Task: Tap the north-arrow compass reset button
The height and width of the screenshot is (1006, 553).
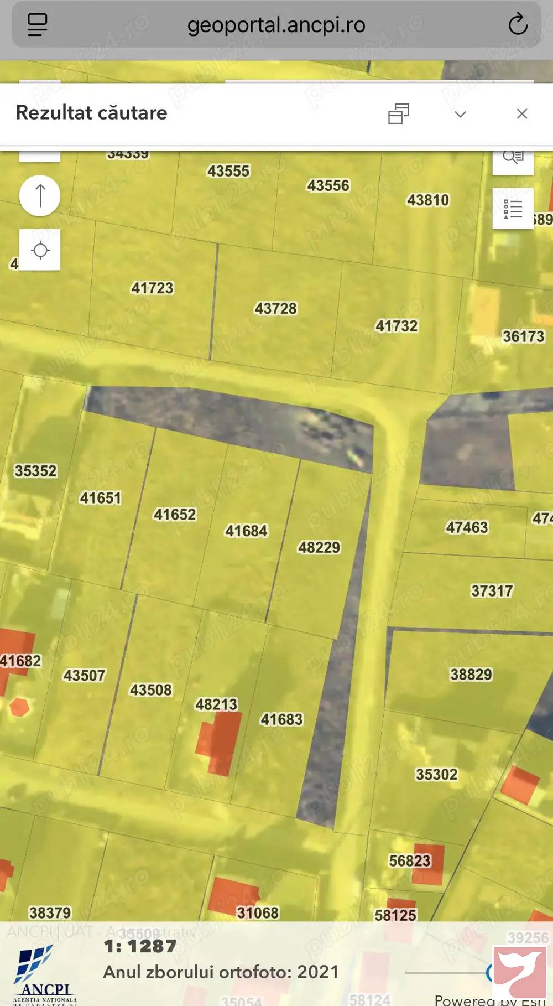Action: pos(40,195)
